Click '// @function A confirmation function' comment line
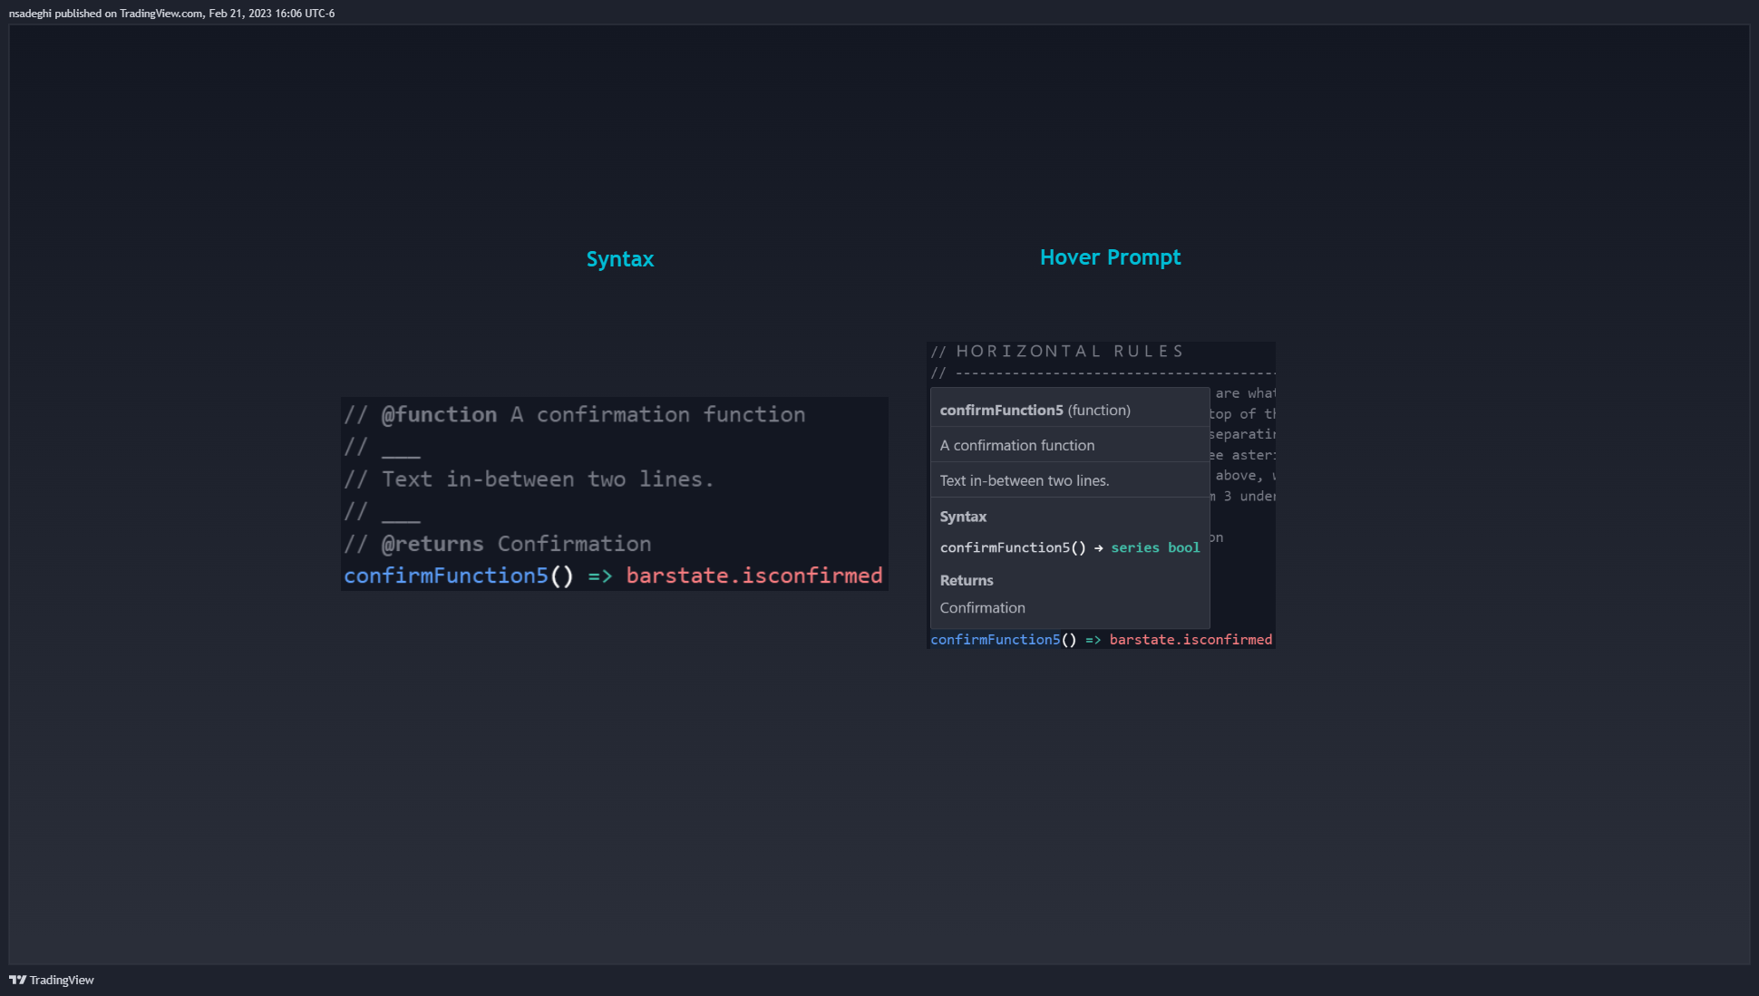 [x=575, y=415]
